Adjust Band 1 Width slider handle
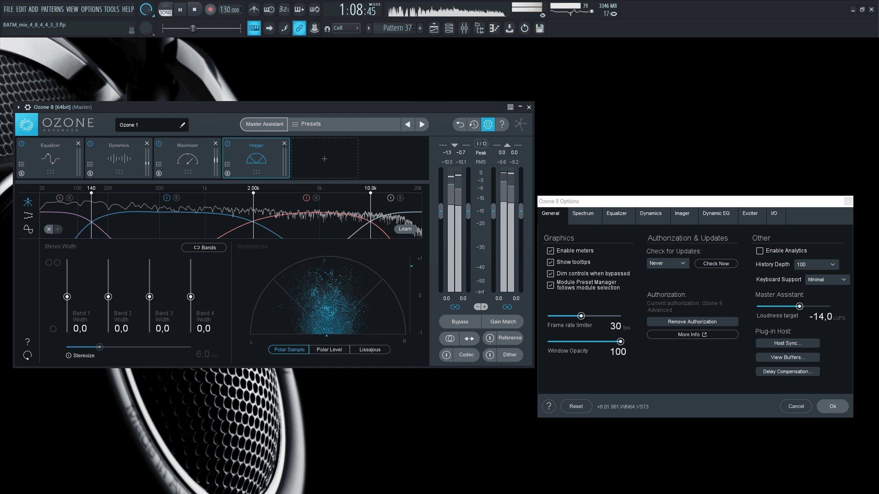 pyautogui.click(x=67, y=297)
